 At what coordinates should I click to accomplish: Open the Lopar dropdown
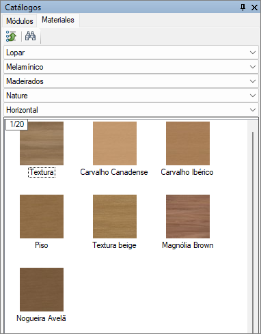[x=131, y=53]
